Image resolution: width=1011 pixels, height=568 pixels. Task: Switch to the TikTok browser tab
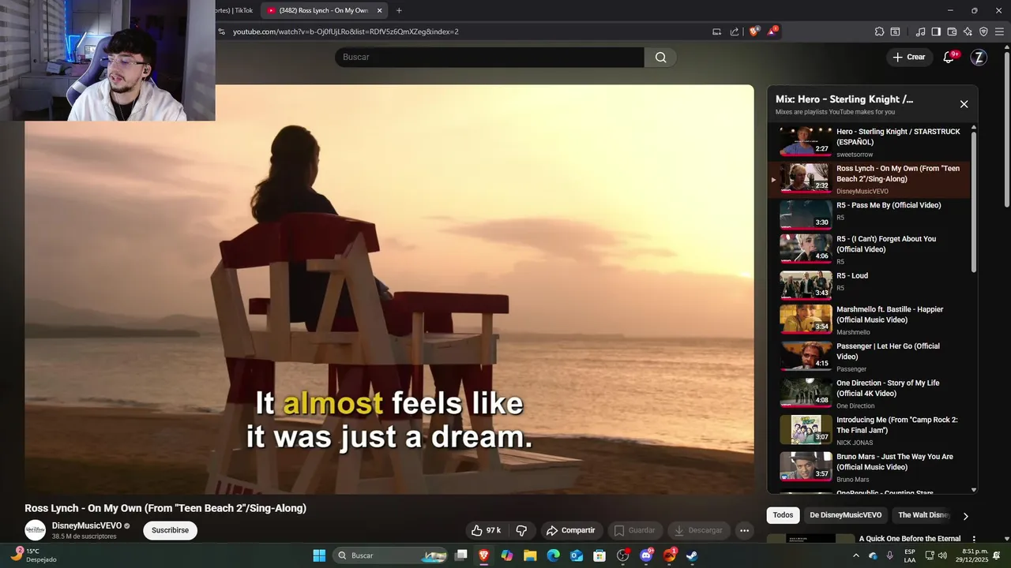click(x=235, y=10)
